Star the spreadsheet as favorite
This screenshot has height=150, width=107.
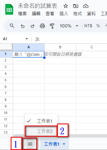pyautogui.click(x=66, y=6)
